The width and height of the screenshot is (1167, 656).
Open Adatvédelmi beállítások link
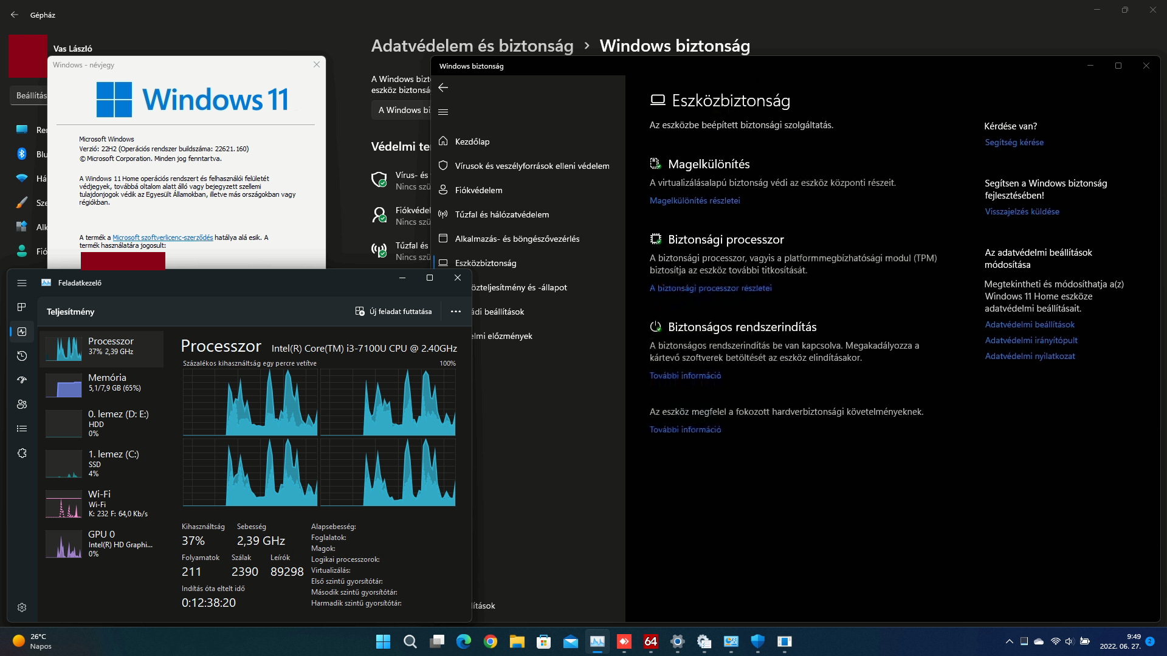(x=1030, y=324)
